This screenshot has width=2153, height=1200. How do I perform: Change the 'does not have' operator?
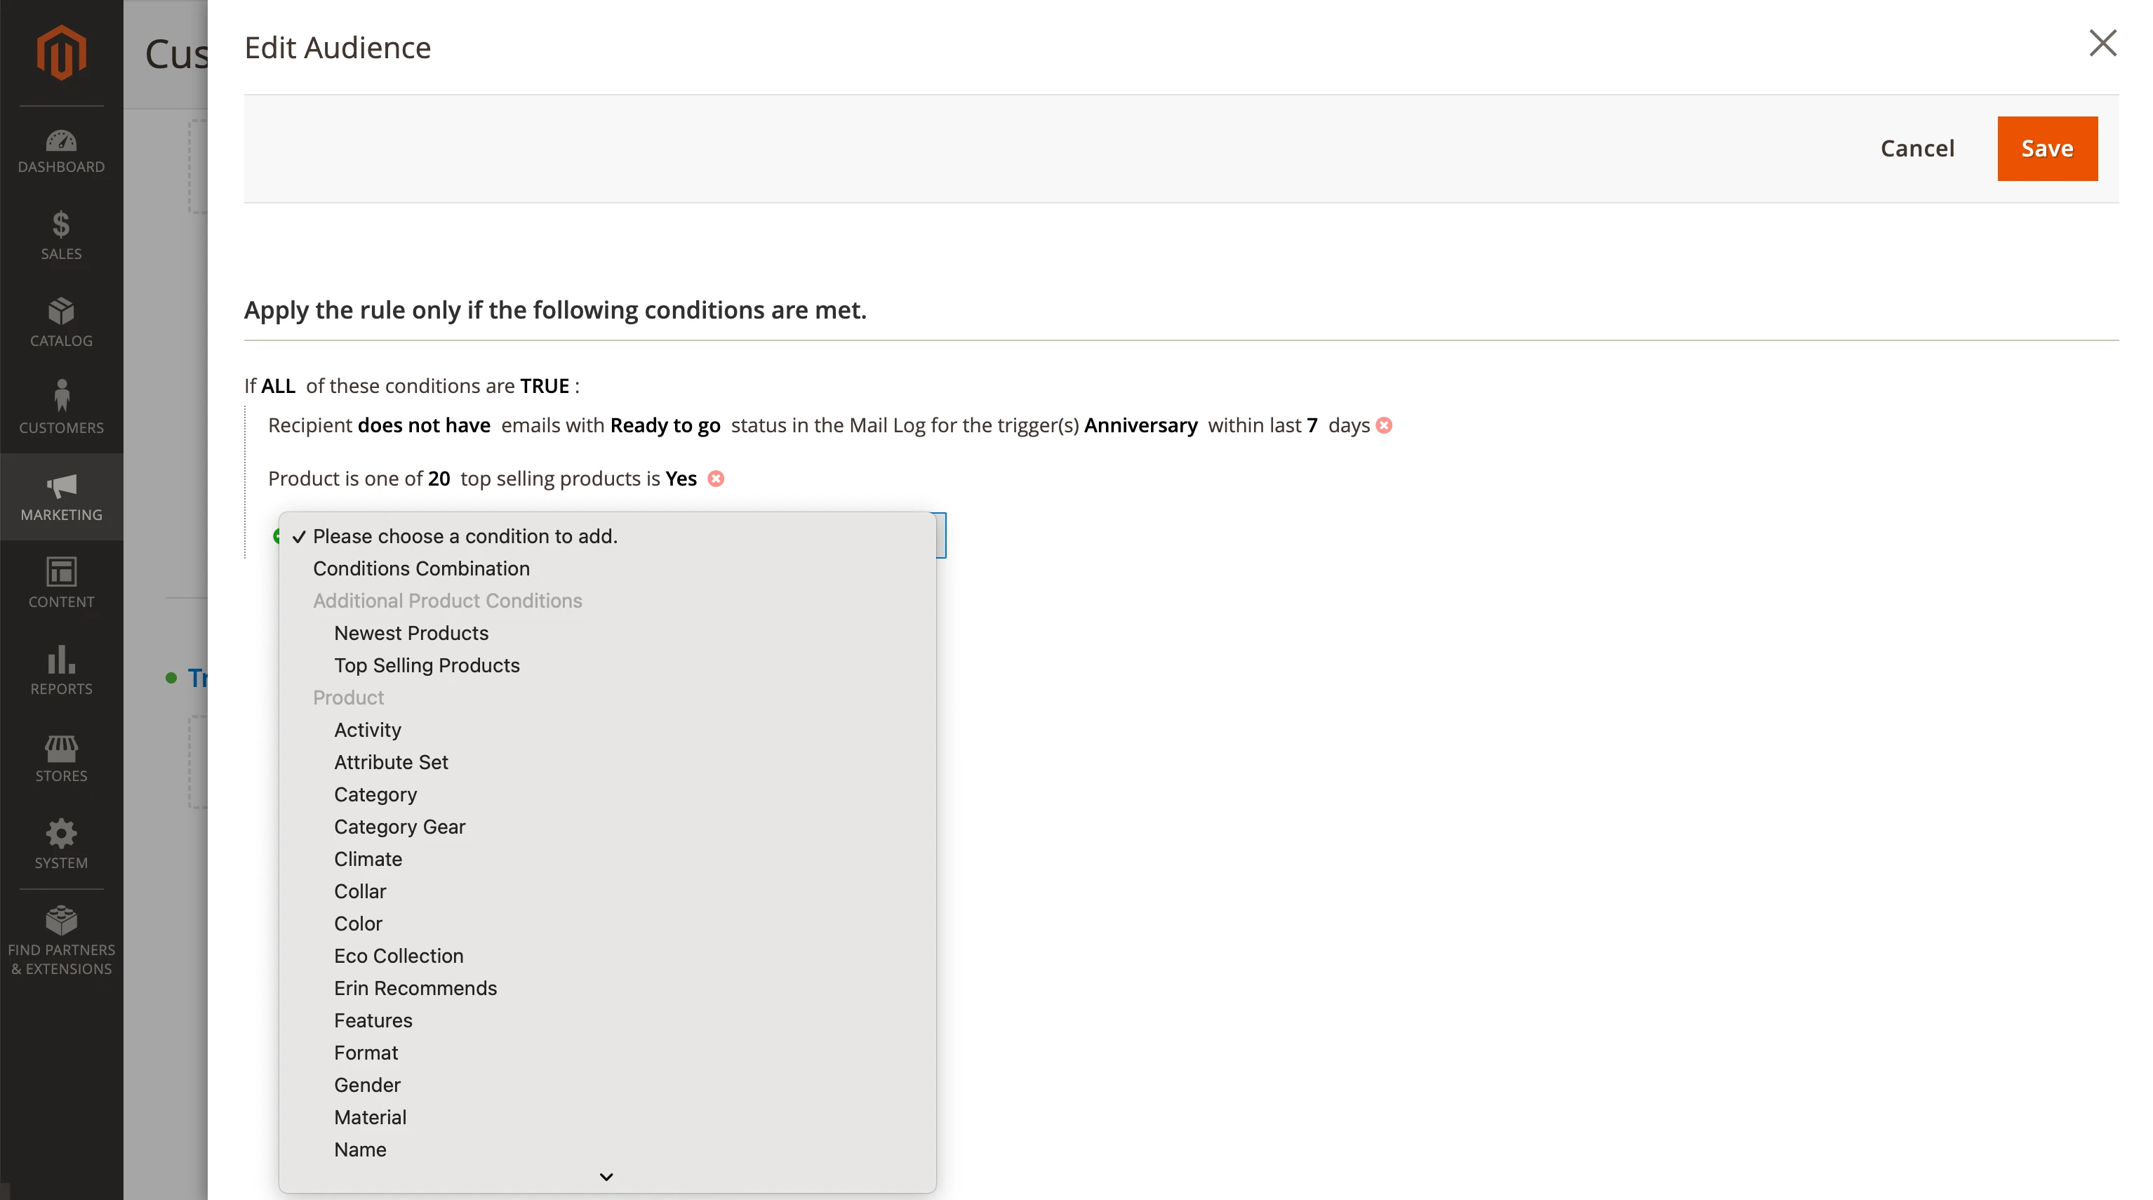coord(424,425)
